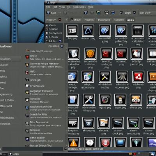Click the path bar left scroll arrow
The width and height of the screenshot is (156, 156).
[67, 20]
